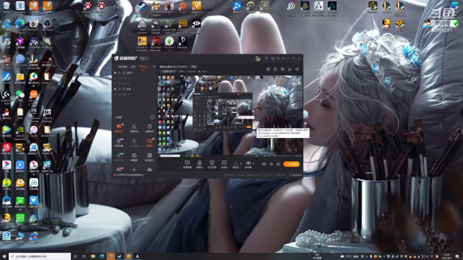The image size is (463, 260).
Task: Toggle visibility eye of the third source row
Action: 115,83
